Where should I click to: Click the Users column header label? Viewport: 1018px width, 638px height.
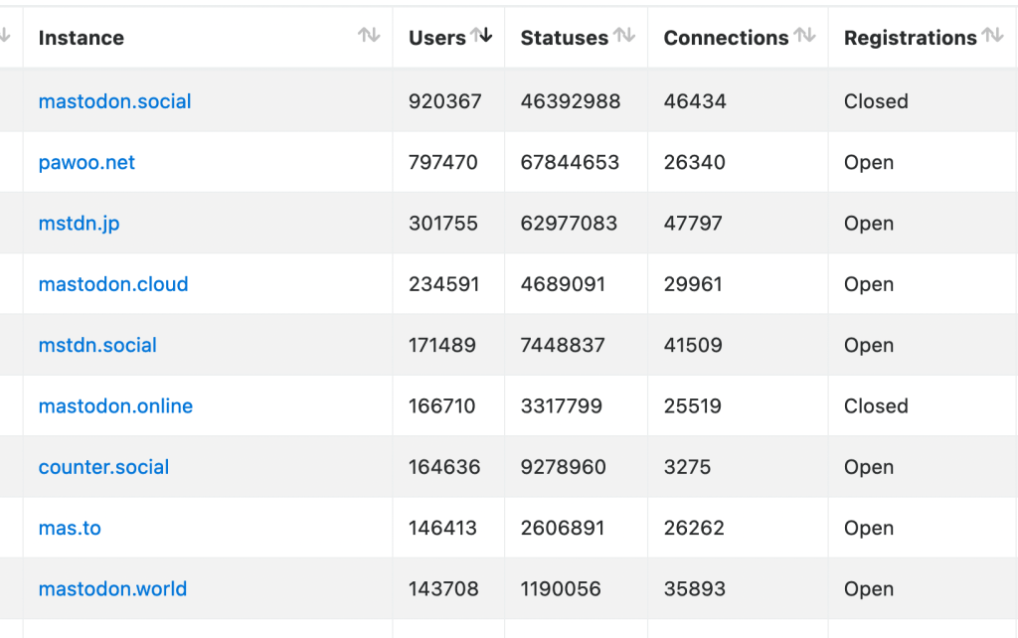(x=436, y=38)
